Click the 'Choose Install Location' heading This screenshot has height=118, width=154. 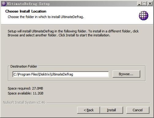point(26,11)
